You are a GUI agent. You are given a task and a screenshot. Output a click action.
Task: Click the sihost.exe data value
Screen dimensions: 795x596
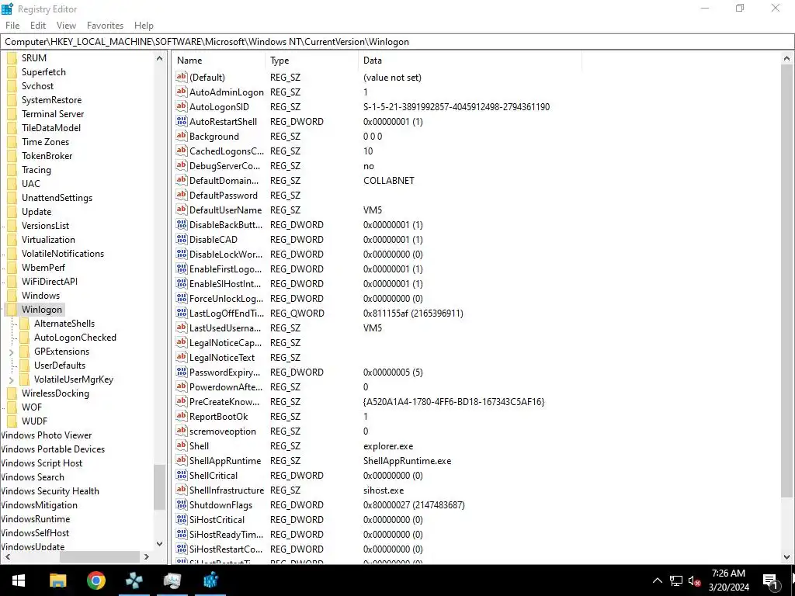click(384, 490)
